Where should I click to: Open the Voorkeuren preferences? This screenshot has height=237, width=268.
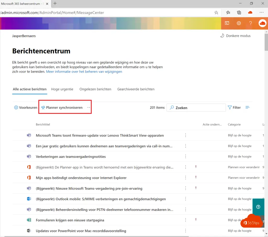[x=25, y=108]
